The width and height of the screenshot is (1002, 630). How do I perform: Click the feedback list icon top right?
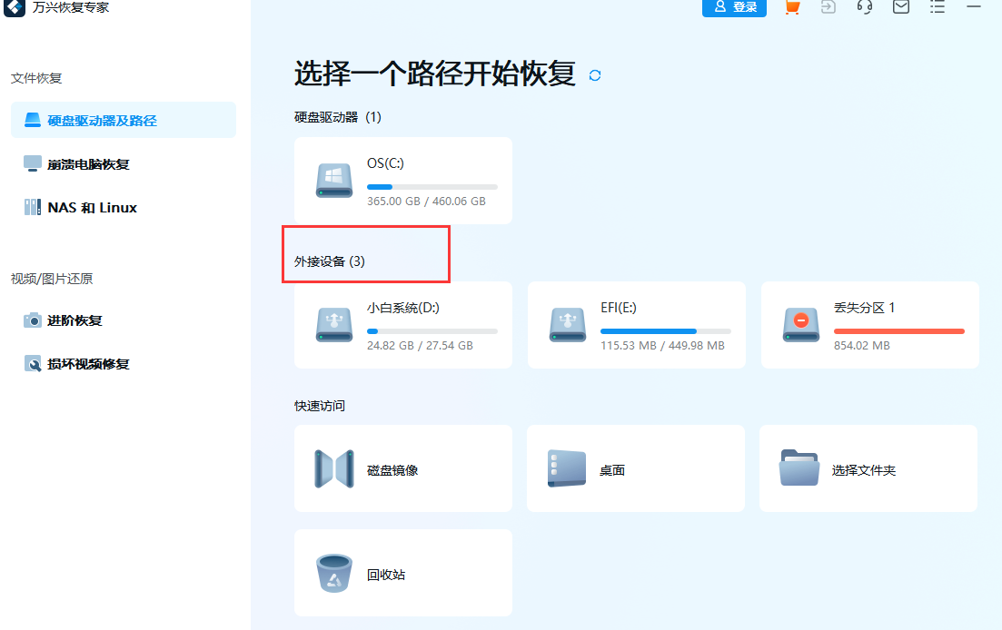coord(937,8)
